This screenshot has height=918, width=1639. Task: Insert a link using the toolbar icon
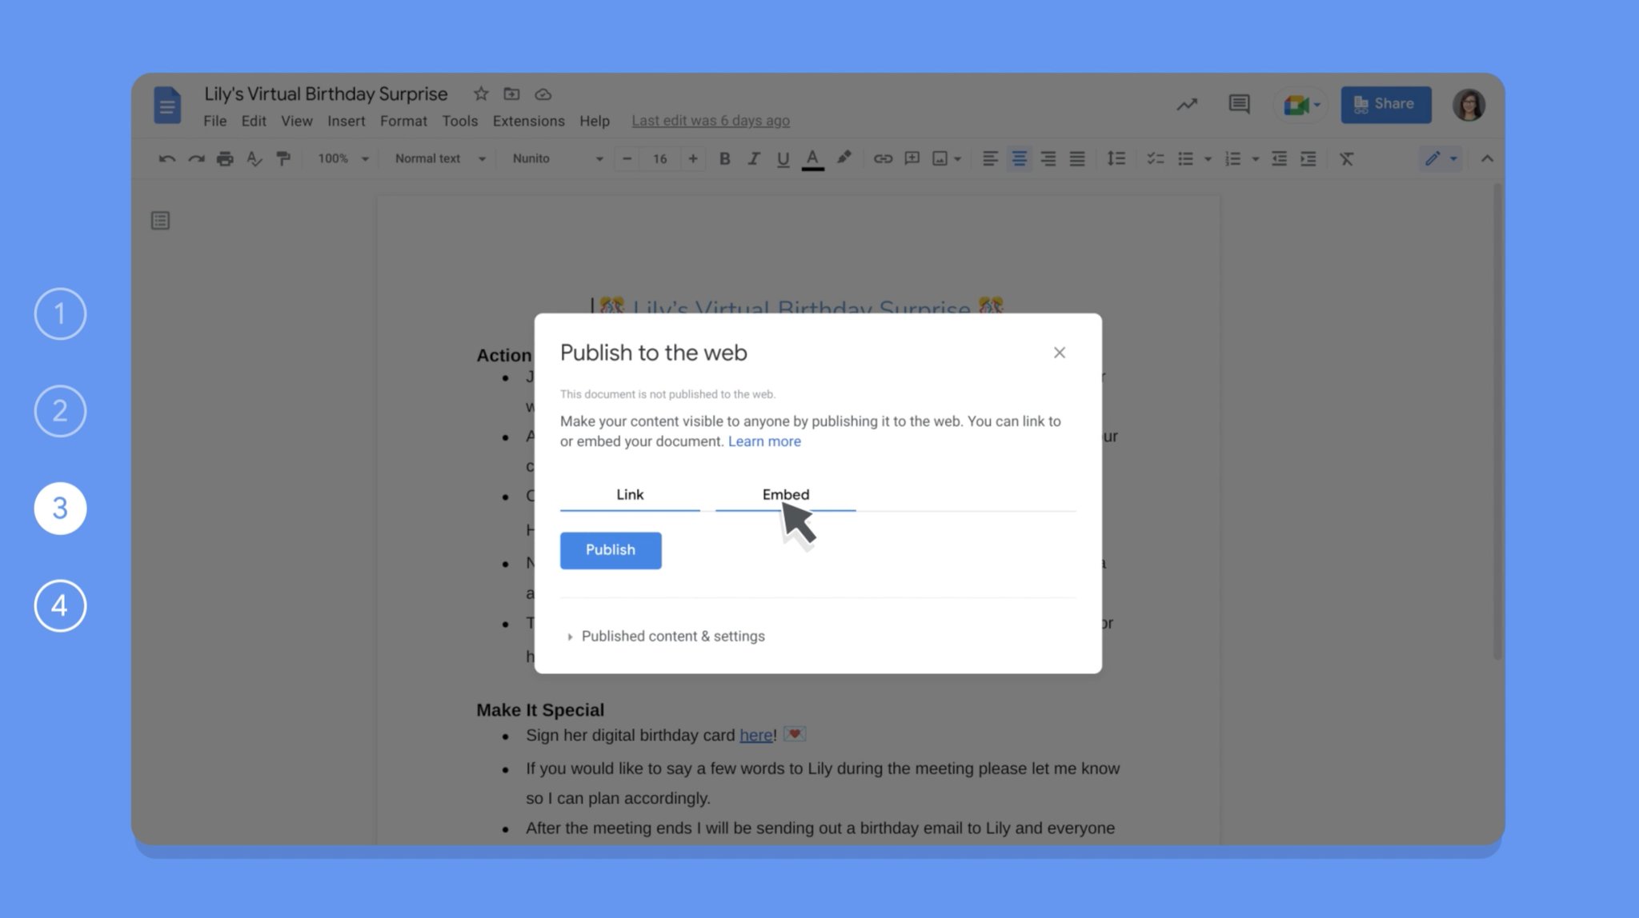[x=882, y=158]
